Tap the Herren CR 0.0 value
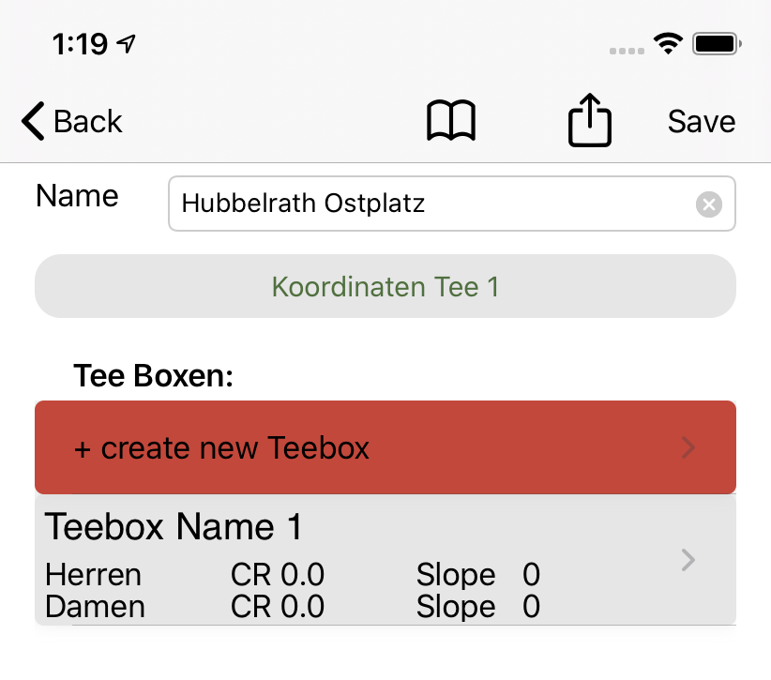 coord(278,574)
